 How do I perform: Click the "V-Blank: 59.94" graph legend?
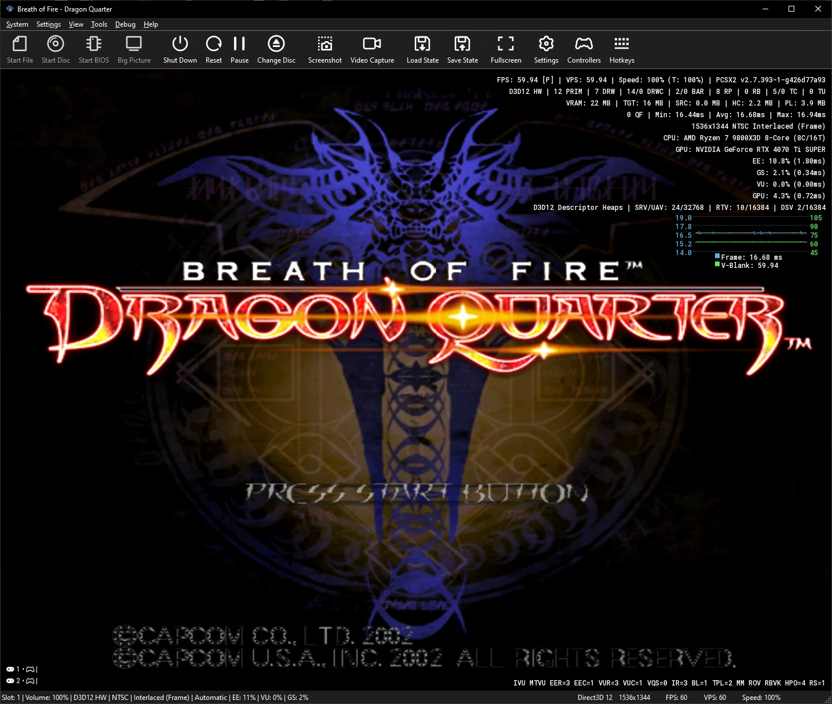(x=747, y=266)
